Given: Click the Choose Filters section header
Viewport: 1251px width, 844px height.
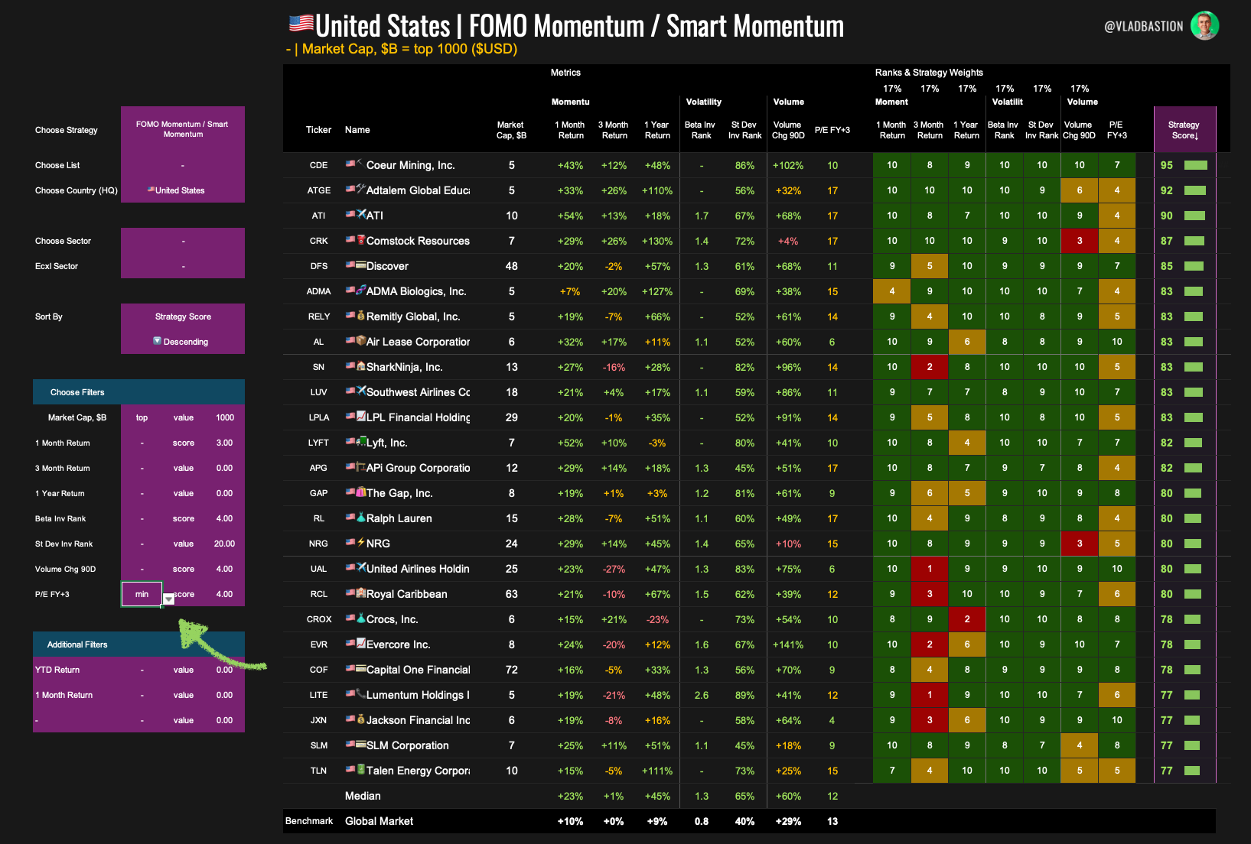Looking at the screenshot, I should [138, 392].
